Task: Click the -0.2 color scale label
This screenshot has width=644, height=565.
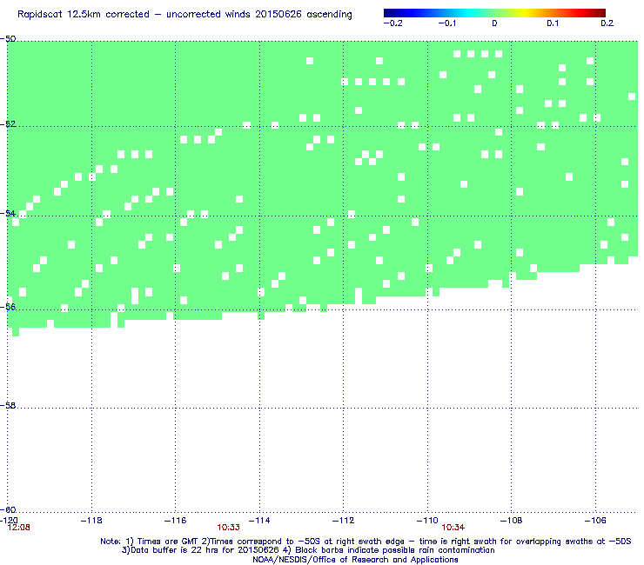Action: (x=392, y=23)
